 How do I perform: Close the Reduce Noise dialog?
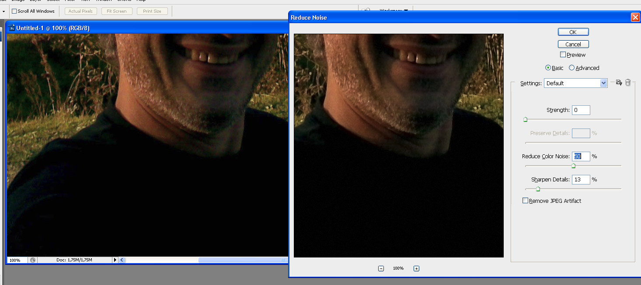click(x=635, y=17)
